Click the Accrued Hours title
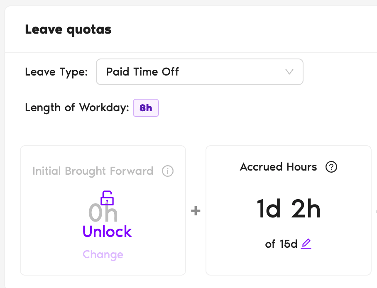 click(278, 167)
